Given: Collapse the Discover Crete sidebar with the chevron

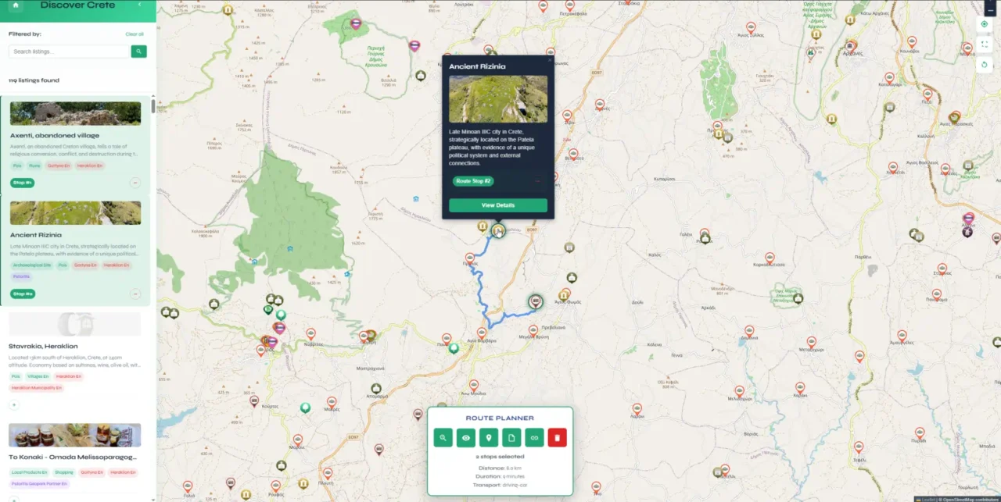Looking at the screenshot, I should (x=139, y=5).
